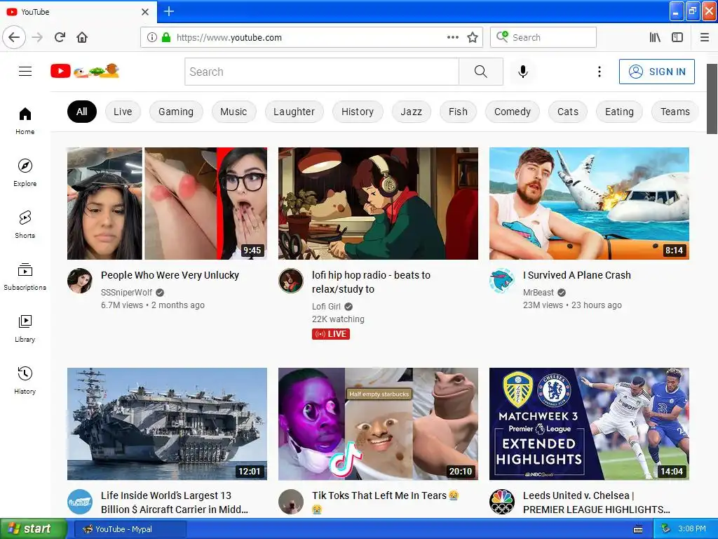This screenshot has width=718, height=539.
Task: Open a new browser tab
Action: (169, 11)
